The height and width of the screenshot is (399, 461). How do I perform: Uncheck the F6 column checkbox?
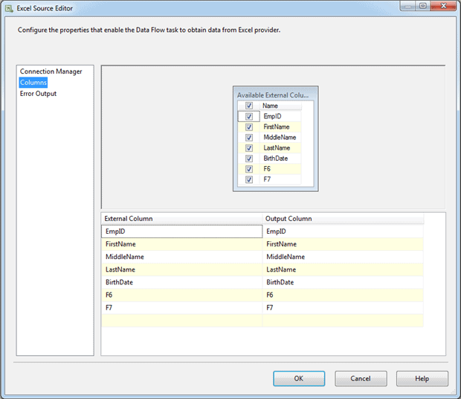point(249,169)
